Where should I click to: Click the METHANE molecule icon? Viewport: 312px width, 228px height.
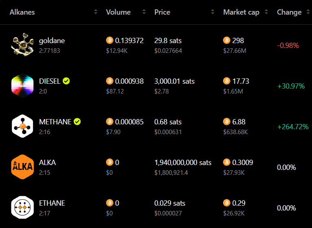click(22, 126)
